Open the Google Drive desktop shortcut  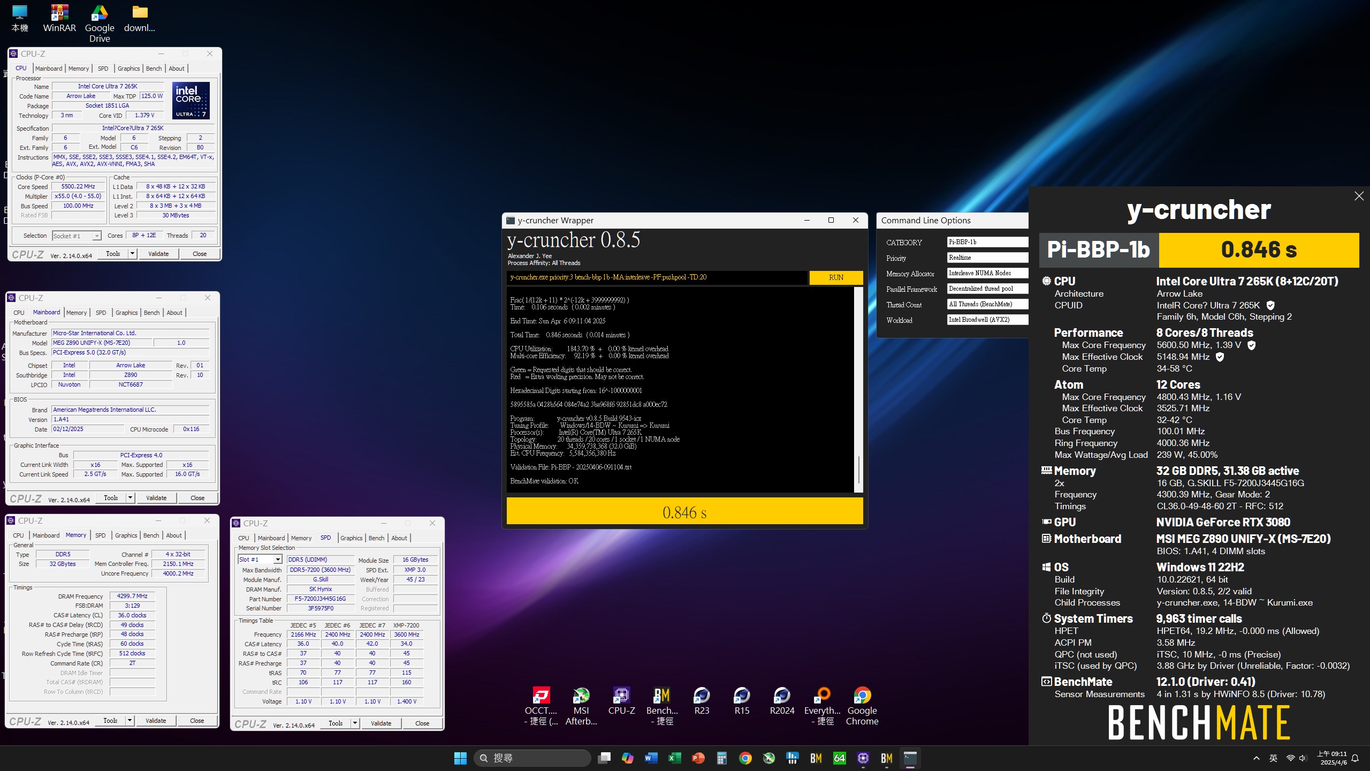click(100, 24)
